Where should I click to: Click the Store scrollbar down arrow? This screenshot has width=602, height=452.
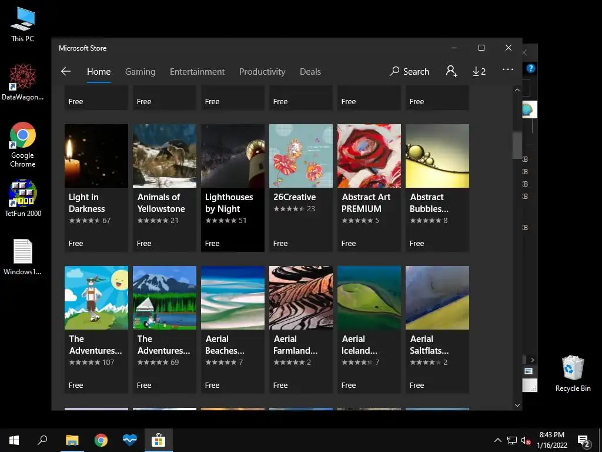[x=517, y=405]
